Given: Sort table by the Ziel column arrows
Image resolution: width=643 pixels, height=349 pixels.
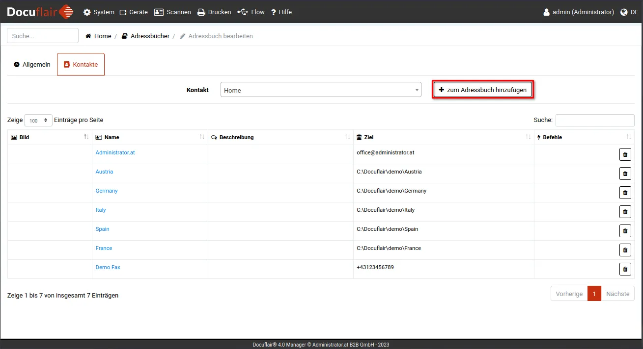Looking at the screenshot, I should 528,137.
